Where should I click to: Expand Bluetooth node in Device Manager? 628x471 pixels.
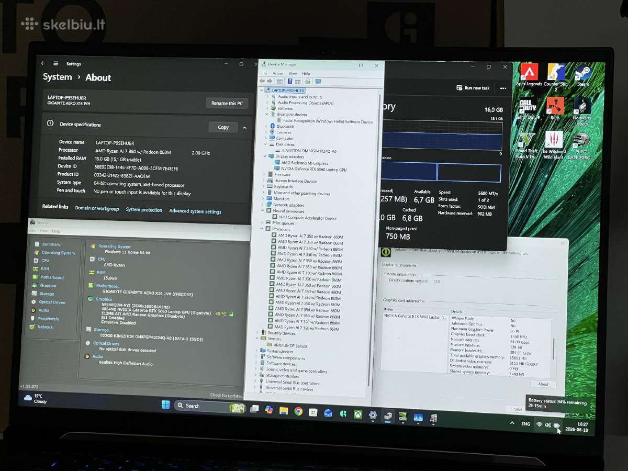tap(267, 127)
